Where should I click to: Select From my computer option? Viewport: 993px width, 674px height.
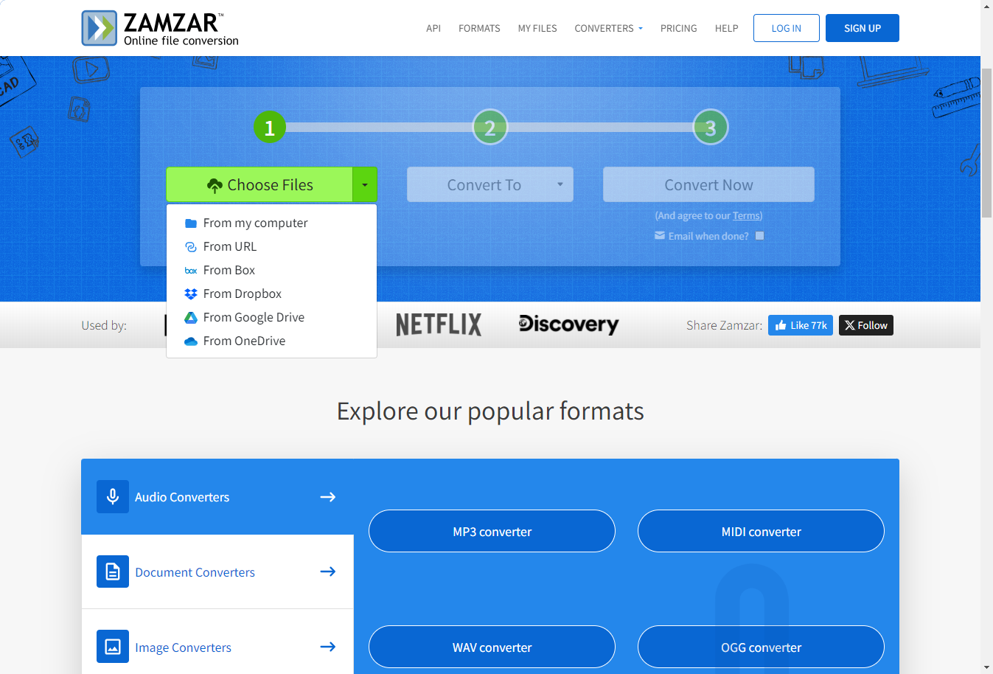pyautogui.click(x=255, y=223)
